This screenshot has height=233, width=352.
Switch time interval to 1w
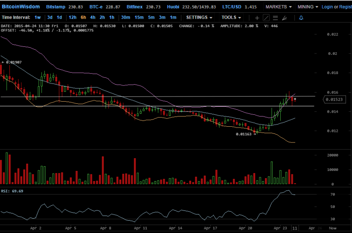38,17
